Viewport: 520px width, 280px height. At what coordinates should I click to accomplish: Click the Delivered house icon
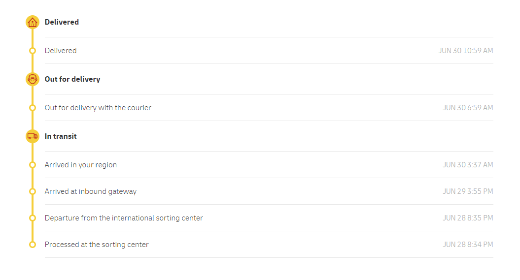(33, 22)
